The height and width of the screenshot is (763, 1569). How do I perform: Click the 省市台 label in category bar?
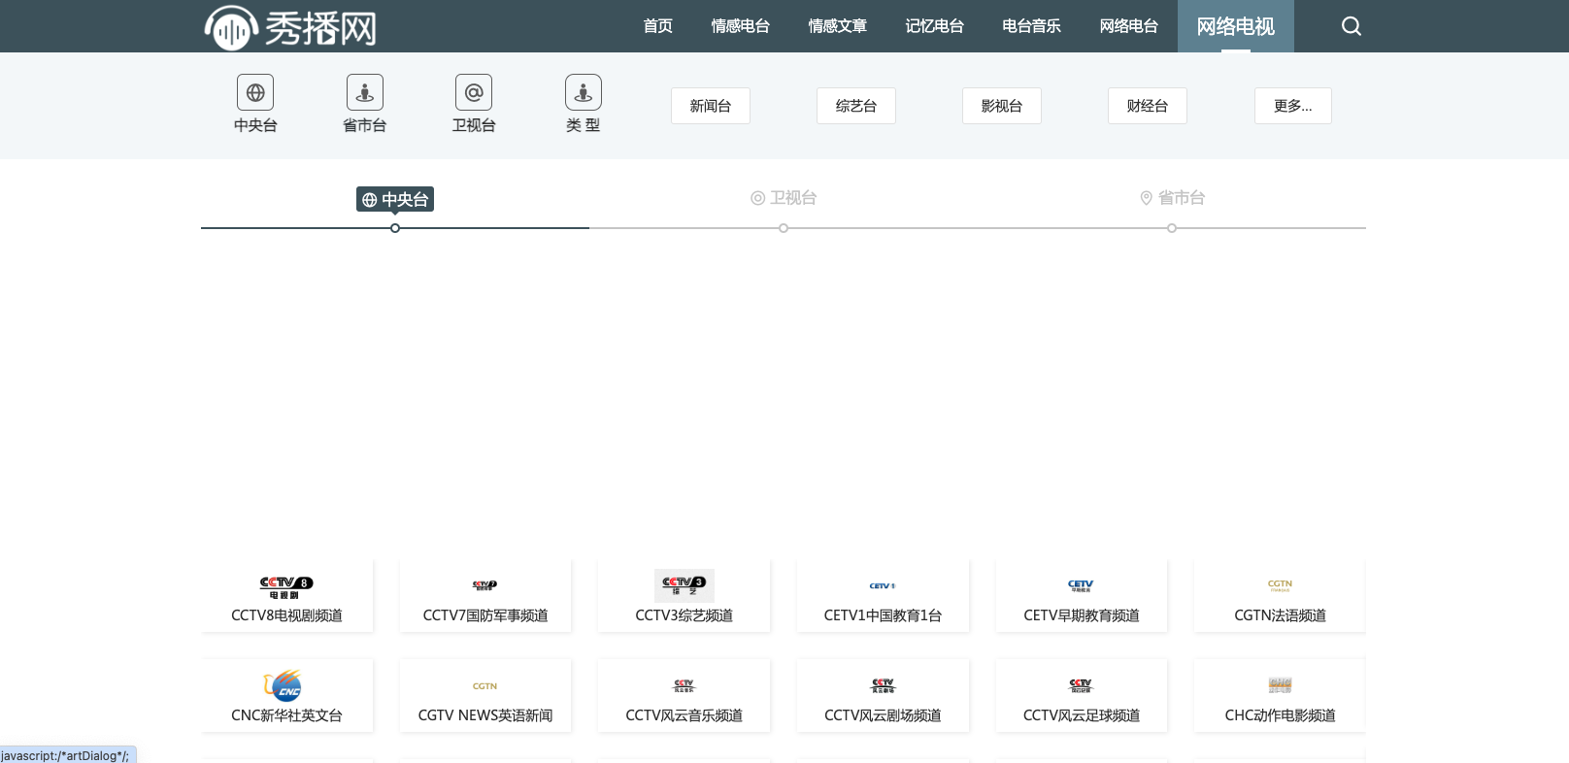tap(365, 125)
